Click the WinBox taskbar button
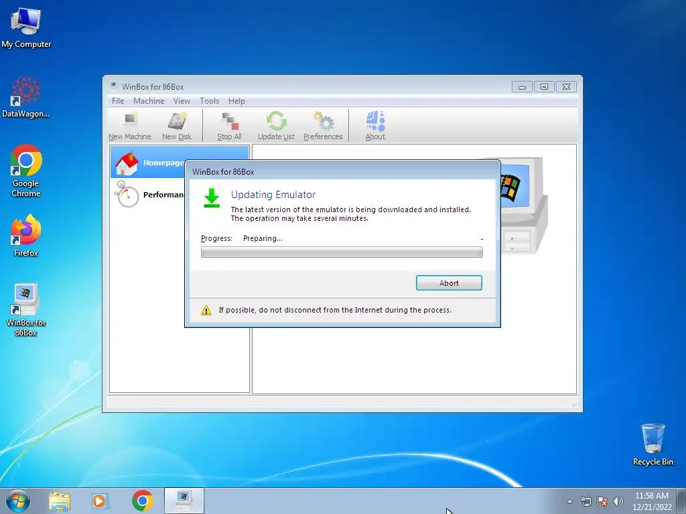Viewport: 686px width, 514px height. pos(184,501)
